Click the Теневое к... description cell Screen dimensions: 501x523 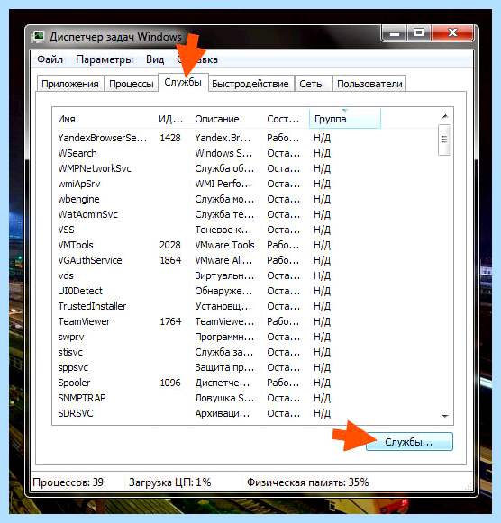[223, 230]
